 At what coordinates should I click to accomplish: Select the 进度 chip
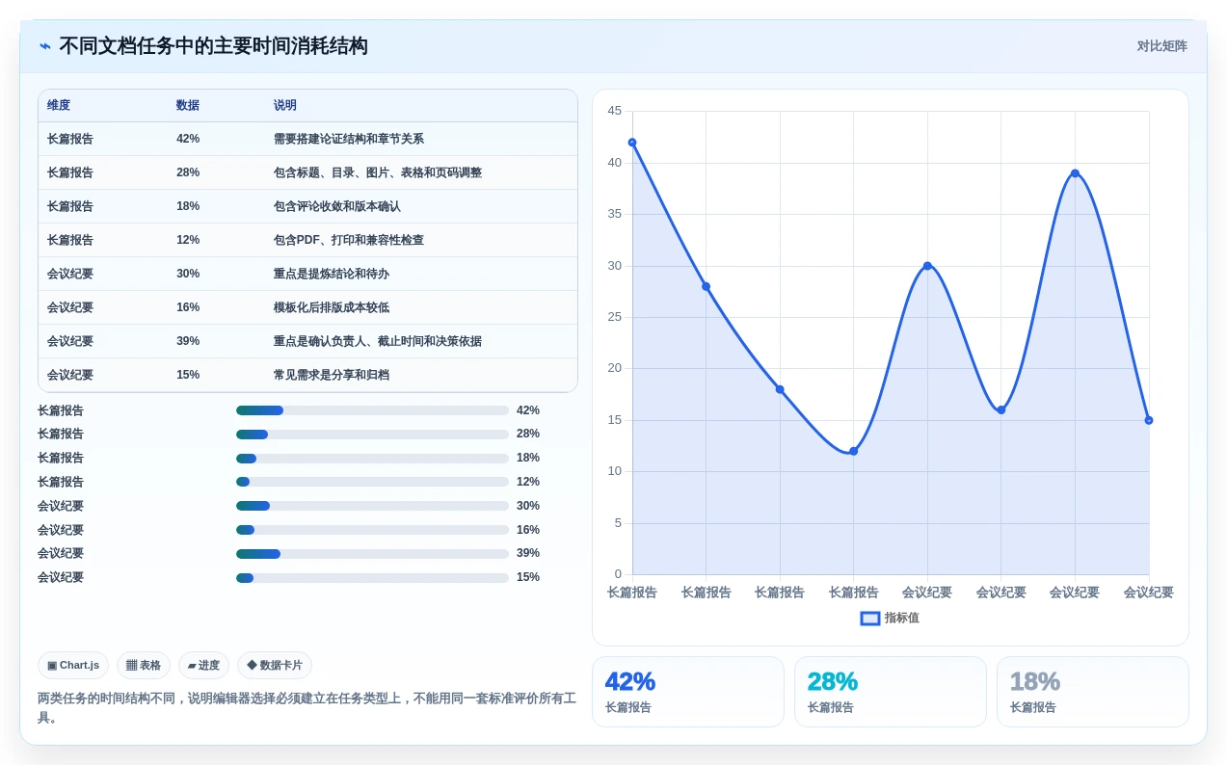[x=203, y=666]
